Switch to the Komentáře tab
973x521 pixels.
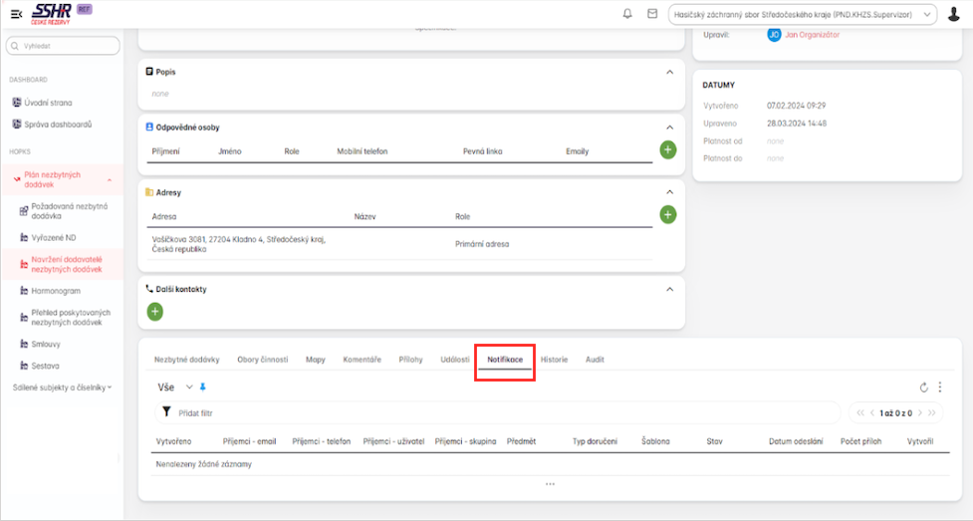(362, 360)
